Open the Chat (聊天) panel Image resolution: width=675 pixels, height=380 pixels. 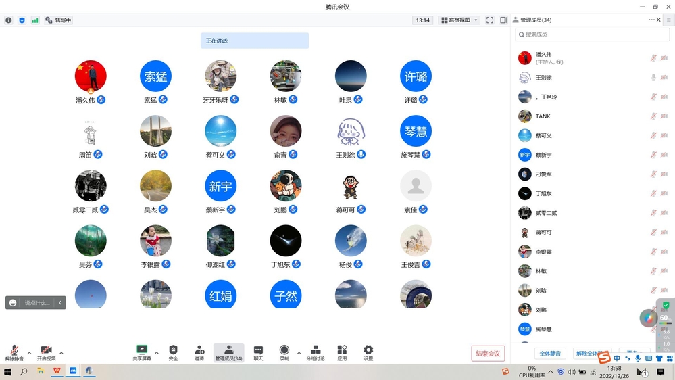[x=258, y=352]
